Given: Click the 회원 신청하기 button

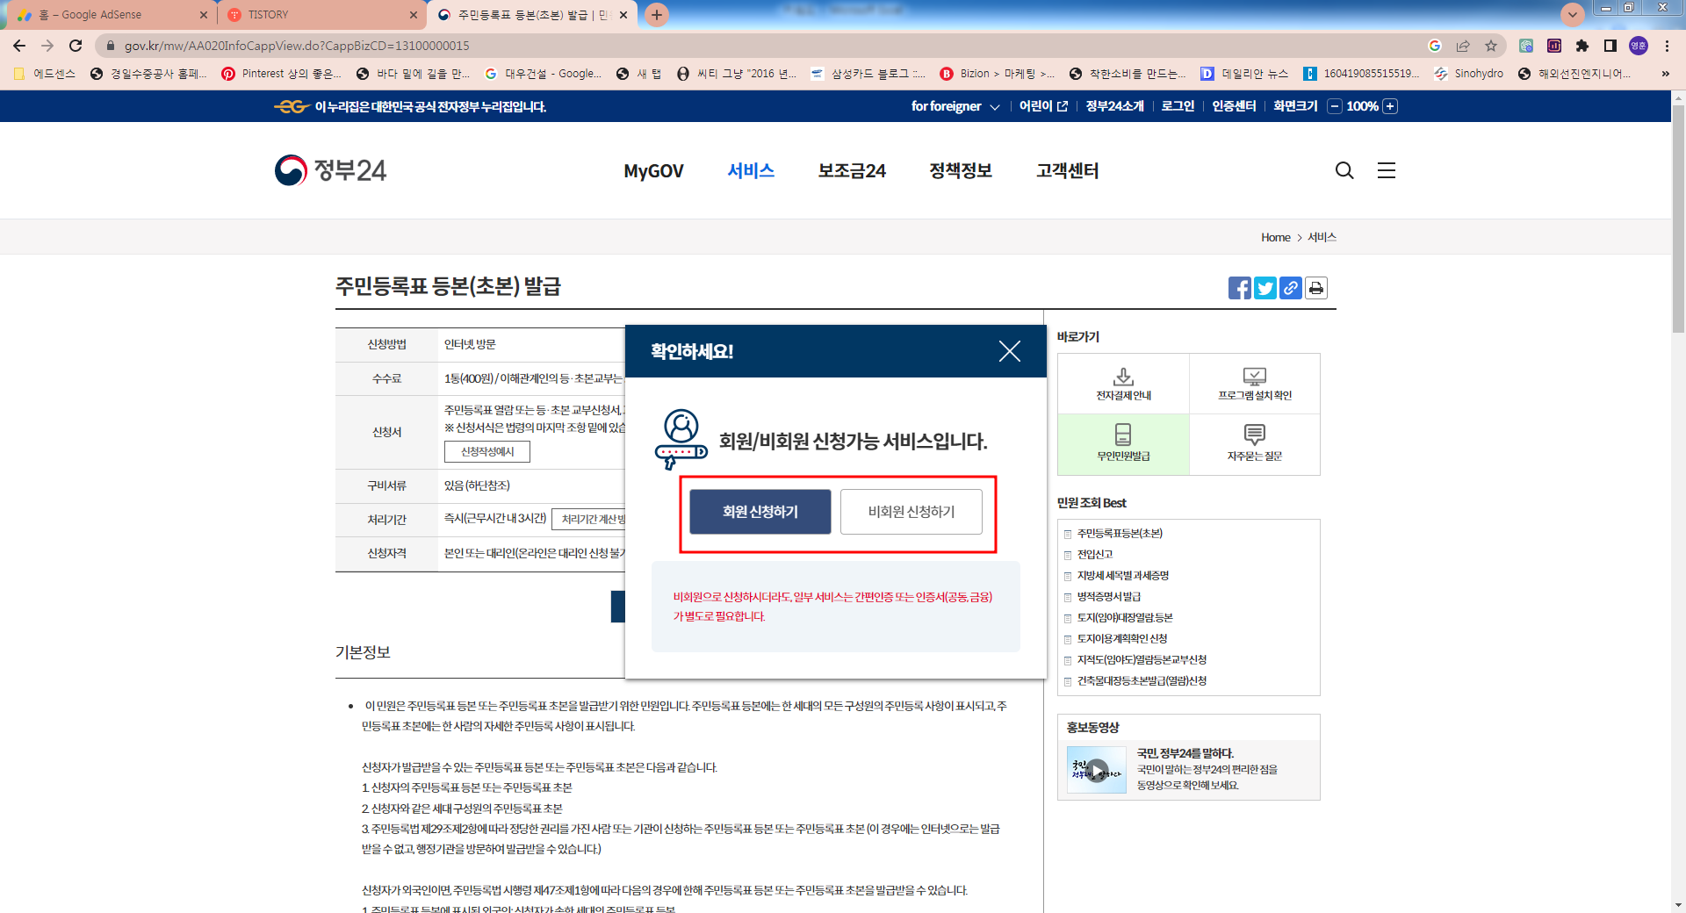Looking at the screenshot, I should [x=760, y=512].
